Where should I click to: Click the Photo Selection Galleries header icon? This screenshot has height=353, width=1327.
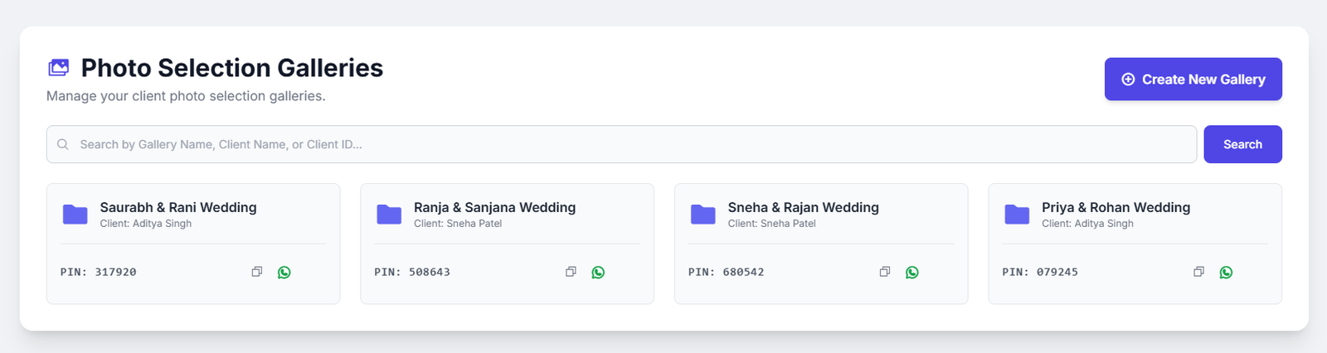59,68
